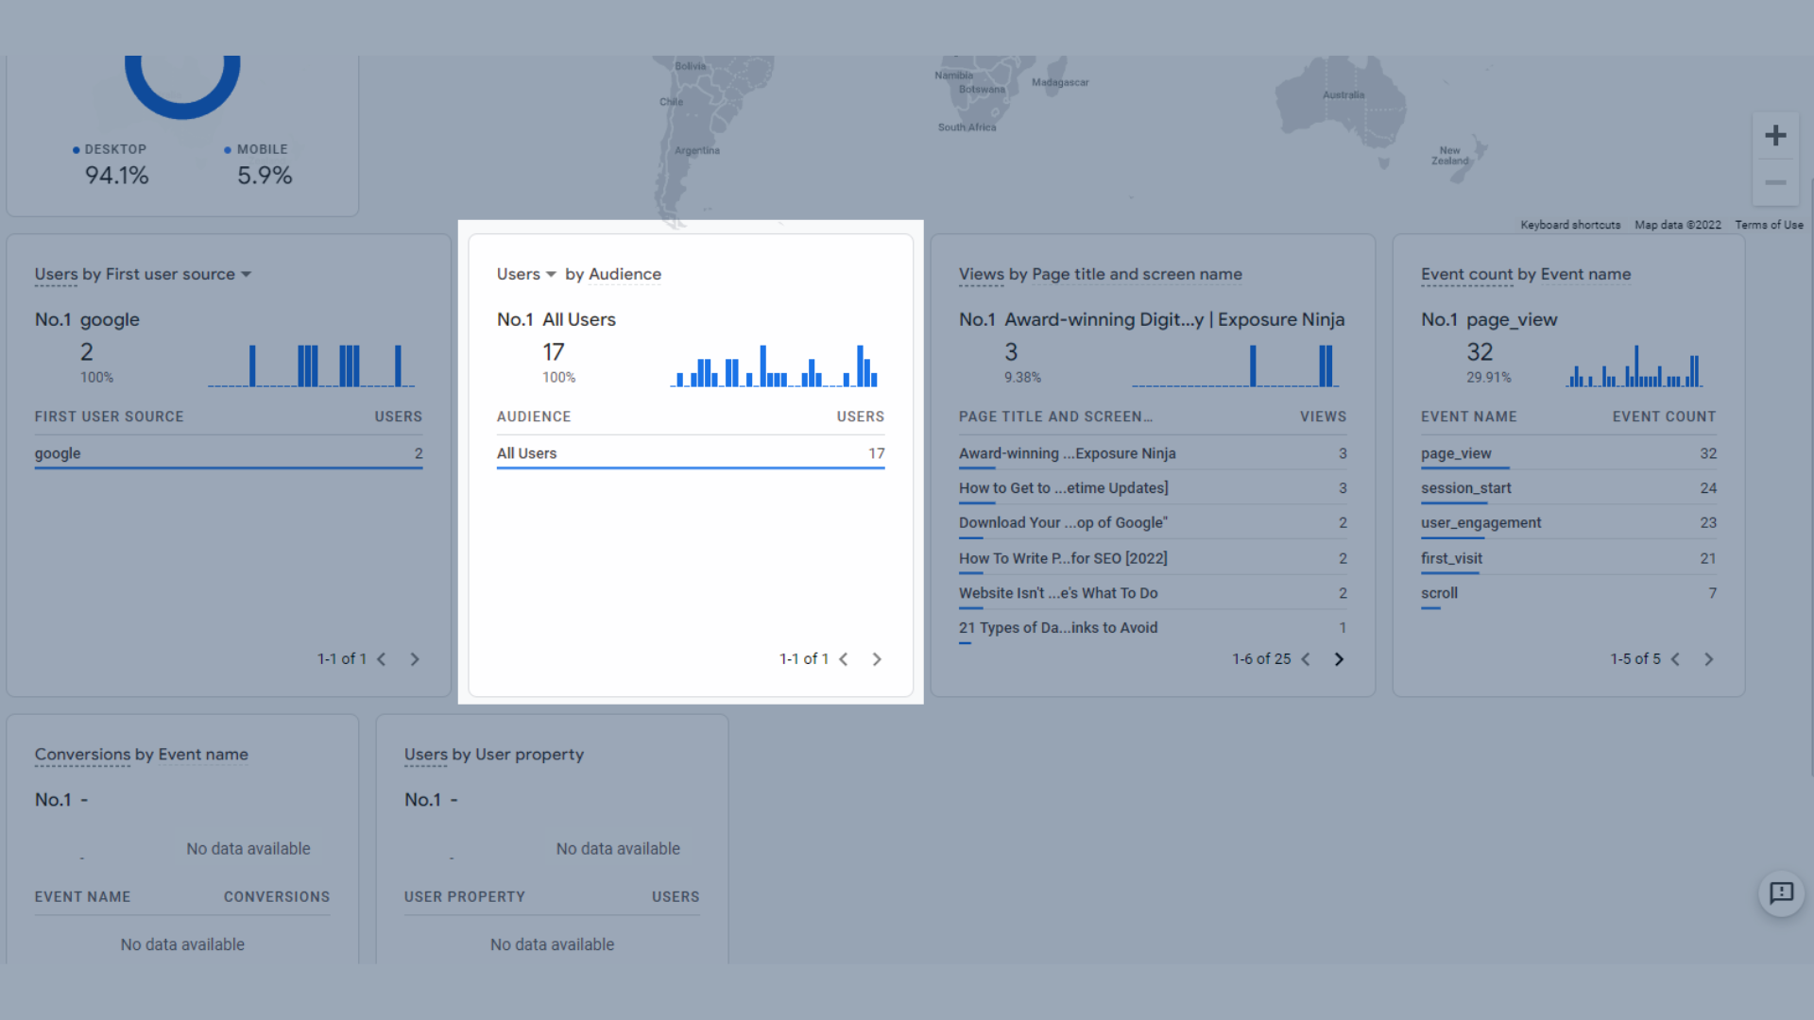The height and width of the screenshot is (1020, 1814).
Task: Click the 'Award-winning ...Exposure Ninja' page title link
Action: [1067, 452]
